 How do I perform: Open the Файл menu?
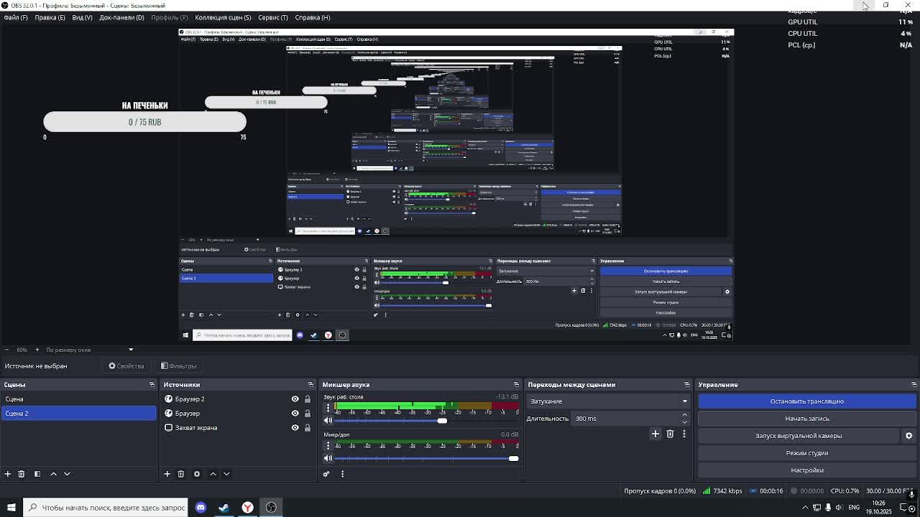point(16,17)
